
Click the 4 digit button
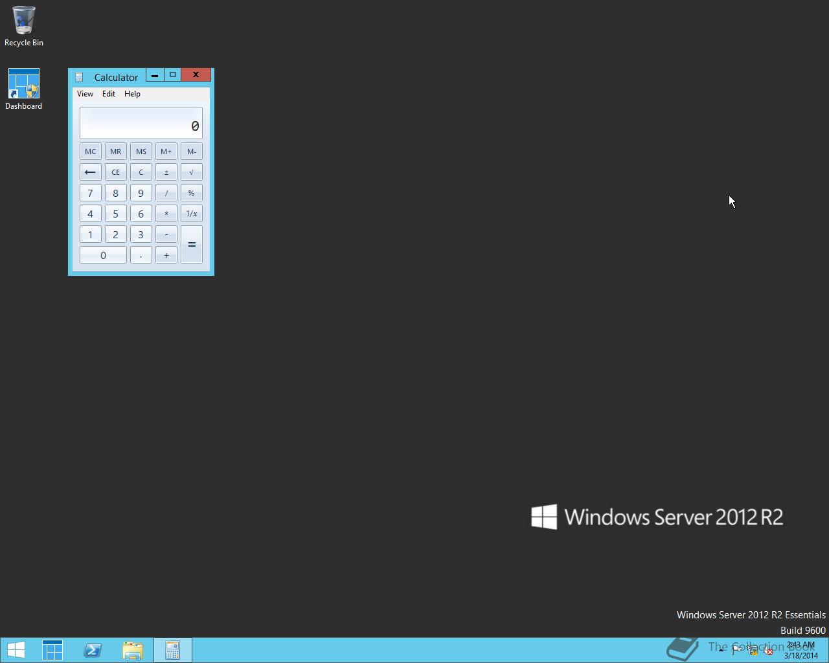tap(91, 214)
